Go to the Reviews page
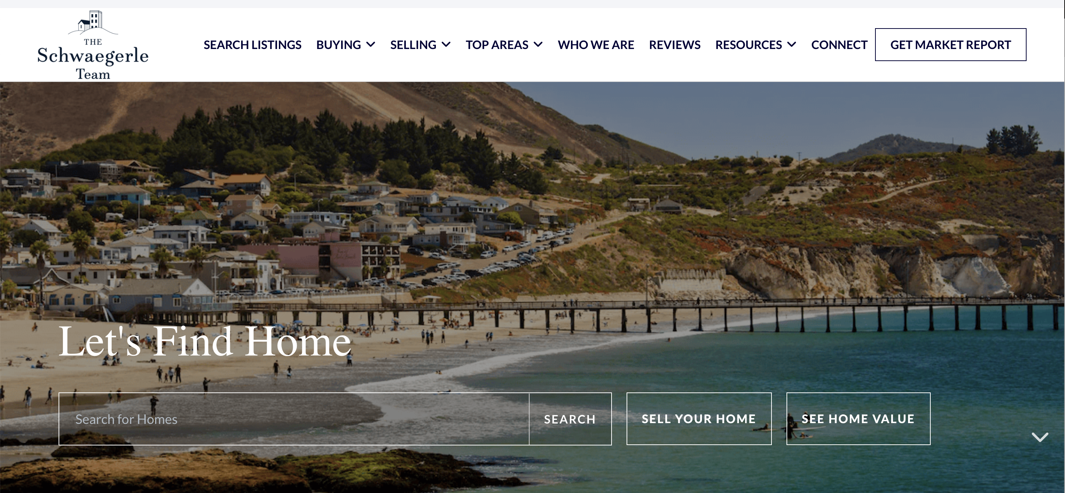The height and width of the screenshot is (493, 1065). tap(675, 45)
